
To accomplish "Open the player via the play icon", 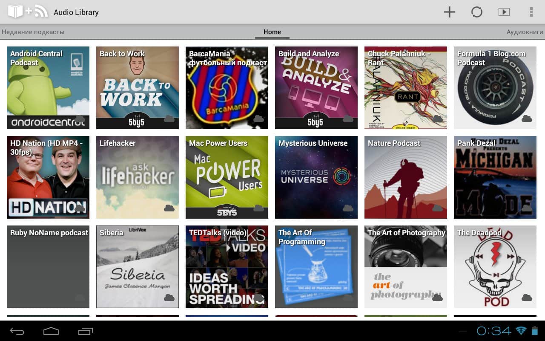I will click(504, 12).
